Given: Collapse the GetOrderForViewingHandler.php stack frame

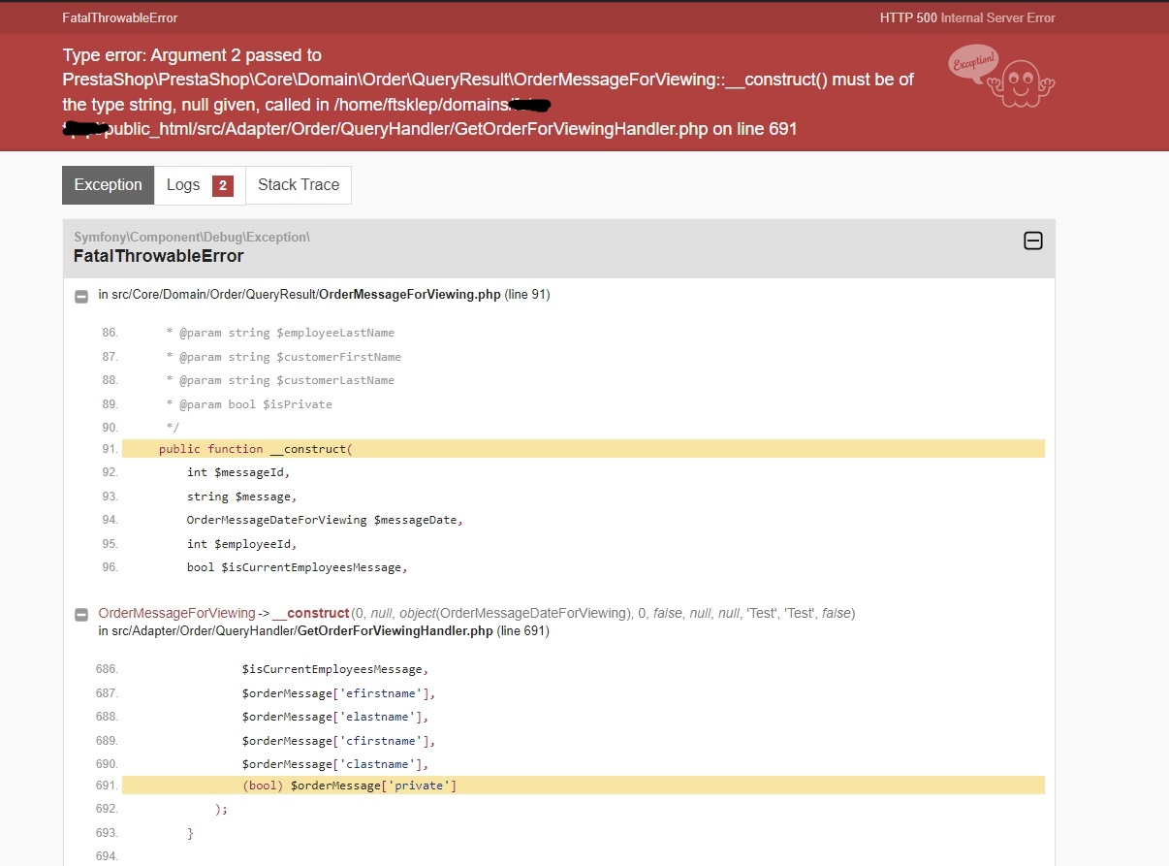Looking at the screenshot, I should (x=81, y=612).
